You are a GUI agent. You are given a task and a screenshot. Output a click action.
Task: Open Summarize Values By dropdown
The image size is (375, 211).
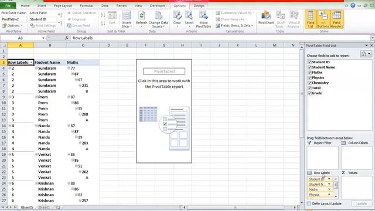235,13
